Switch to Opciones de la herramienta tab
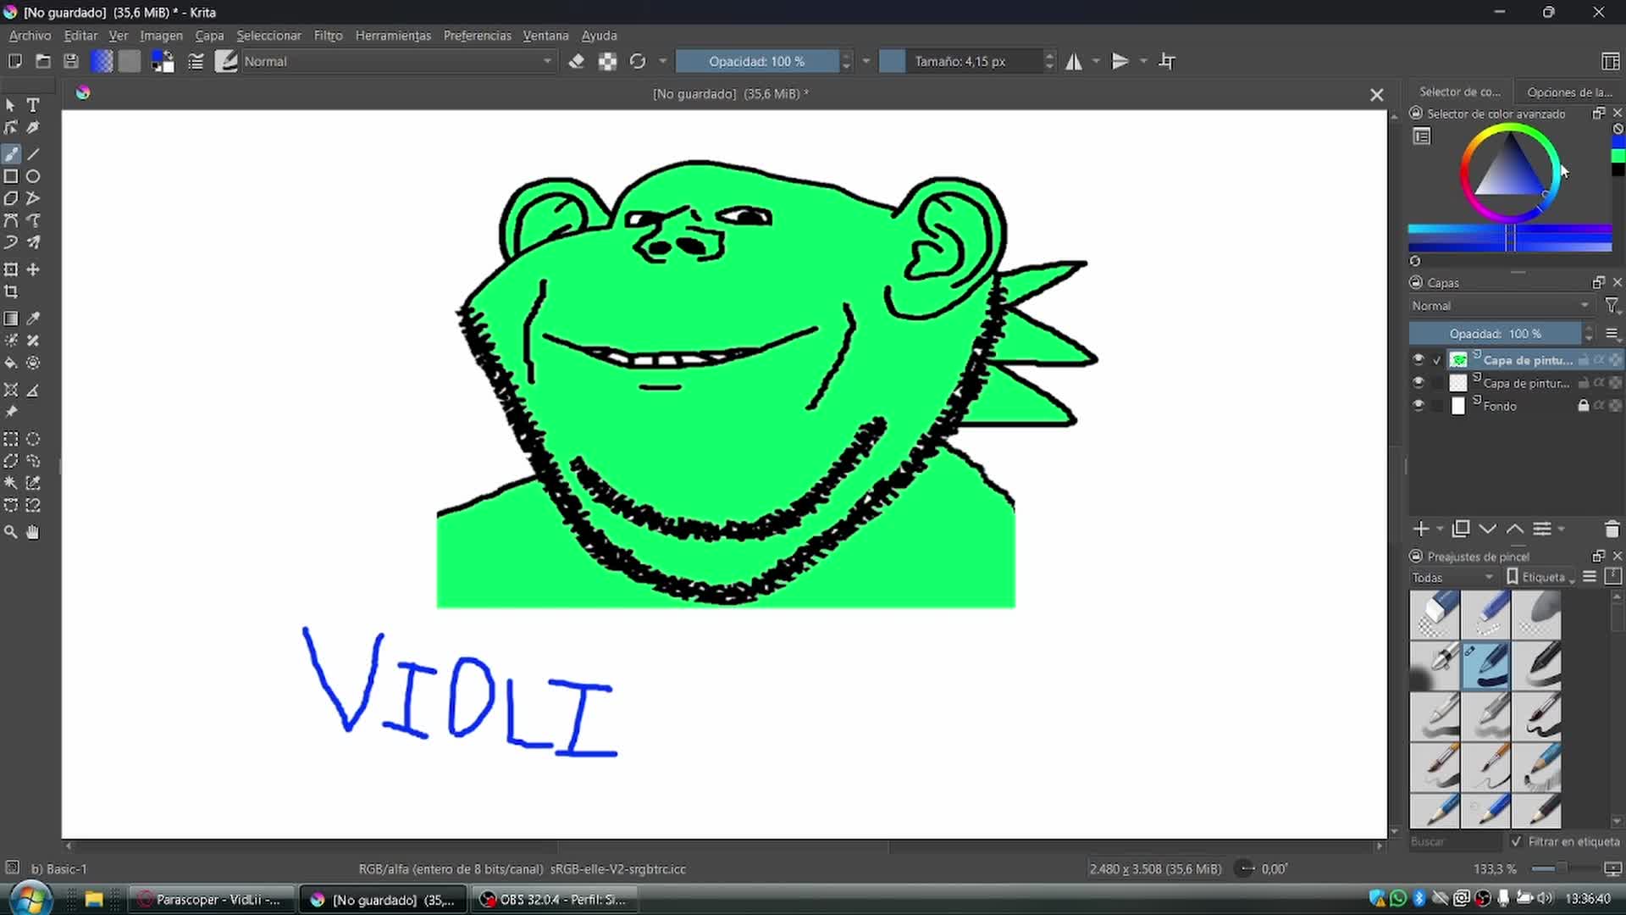1626x915 pixels. [1568, 91]
